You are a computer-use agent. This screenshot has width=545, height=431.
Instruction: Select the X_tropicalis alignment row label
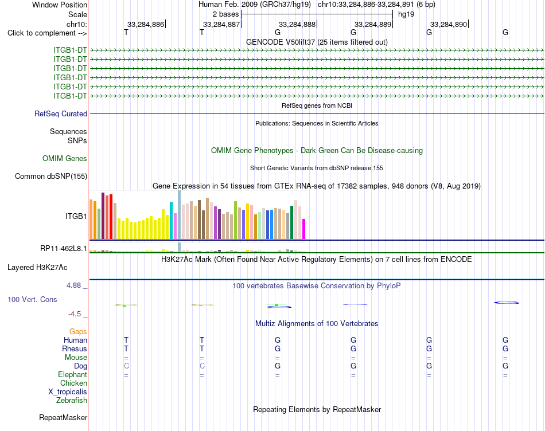pos(68,392)
